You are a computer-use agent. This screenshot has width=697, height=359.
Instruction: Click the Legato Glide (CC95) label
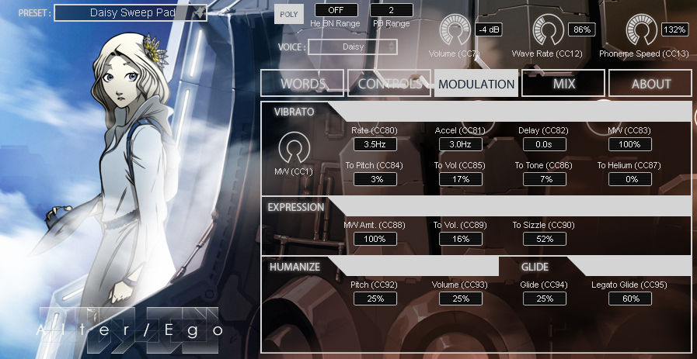tap(629, 285)
